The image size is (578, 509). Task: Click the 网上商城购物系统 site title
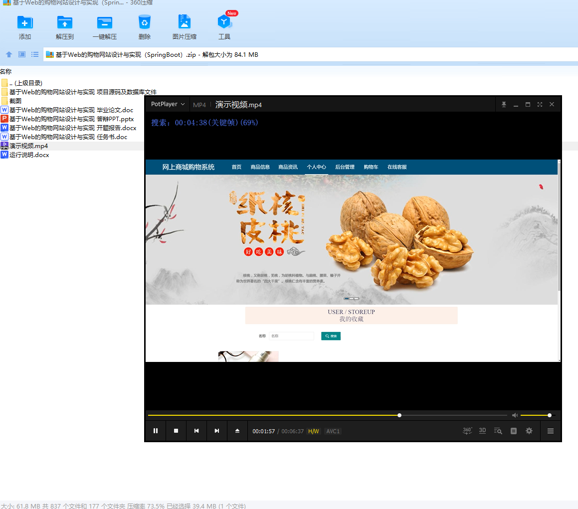(x=189, y=167)
